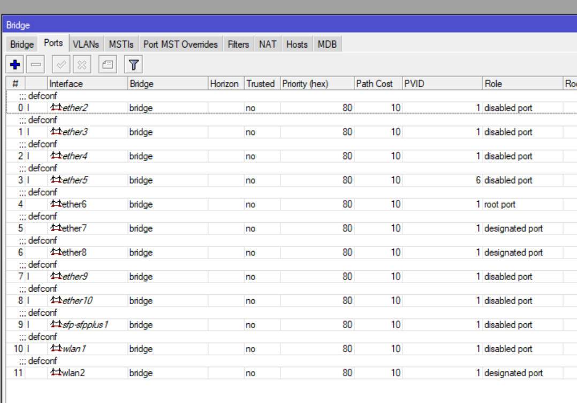Open the MDB tab

pos(327,44)
